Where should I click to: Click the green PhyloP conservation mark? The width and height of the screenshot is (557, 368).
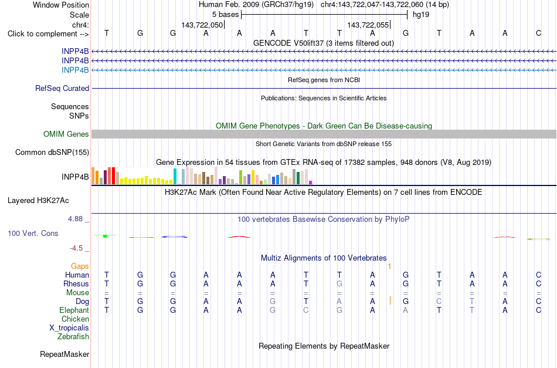[x=105, y=236]
